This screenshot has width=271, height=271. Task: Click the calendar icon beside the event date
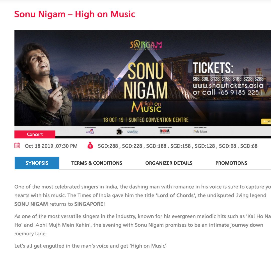coord(17,146)
